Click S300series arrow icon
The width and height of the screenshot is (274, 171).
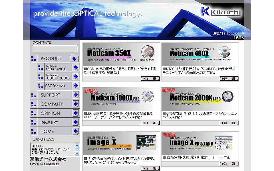point(76,85)
